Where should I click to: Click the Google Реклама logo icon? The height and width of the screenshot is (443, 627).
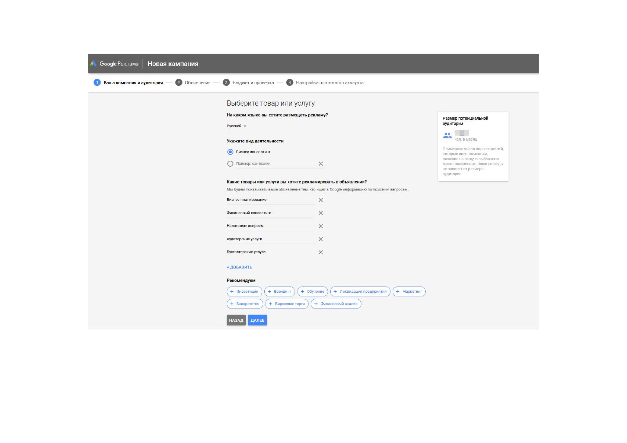93,64
